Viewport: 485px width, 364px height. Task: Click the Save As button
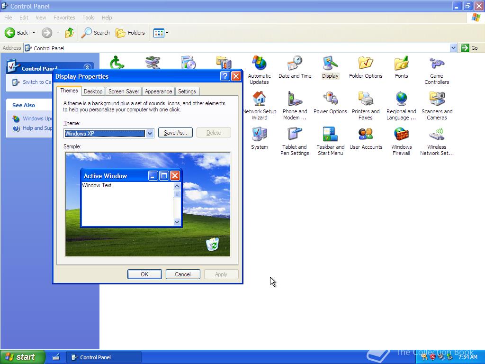(x=175, y=133)
